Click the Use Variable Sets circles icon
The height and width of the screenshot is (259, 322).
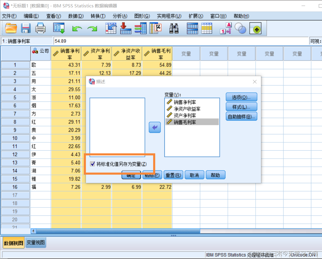(x=240, y=28)
